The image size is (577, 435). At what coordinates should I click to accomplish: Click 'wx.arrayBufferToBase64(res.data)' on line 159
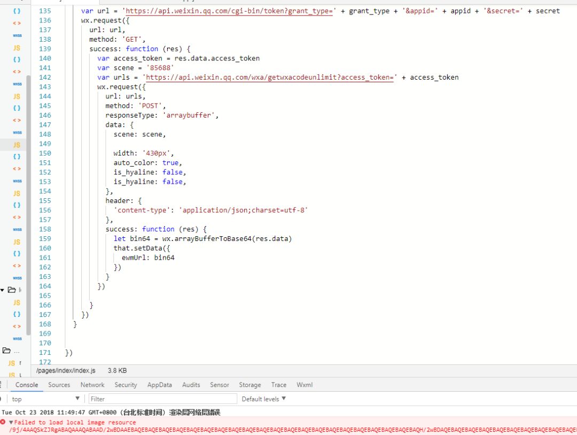point(227,238)
